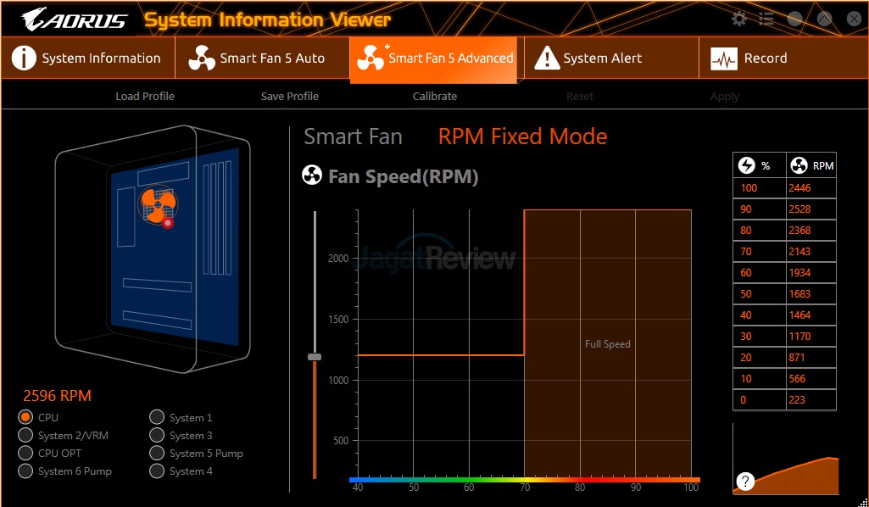Select the orange fan icon in case diagram

pos(157,204)
